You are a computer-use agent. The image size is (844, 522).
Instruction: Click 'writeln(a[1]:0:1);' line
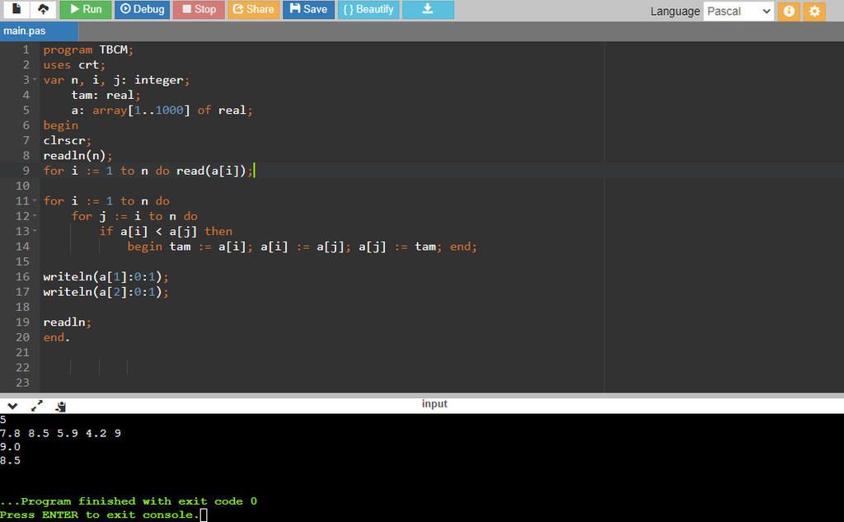(x=105, y=276)
